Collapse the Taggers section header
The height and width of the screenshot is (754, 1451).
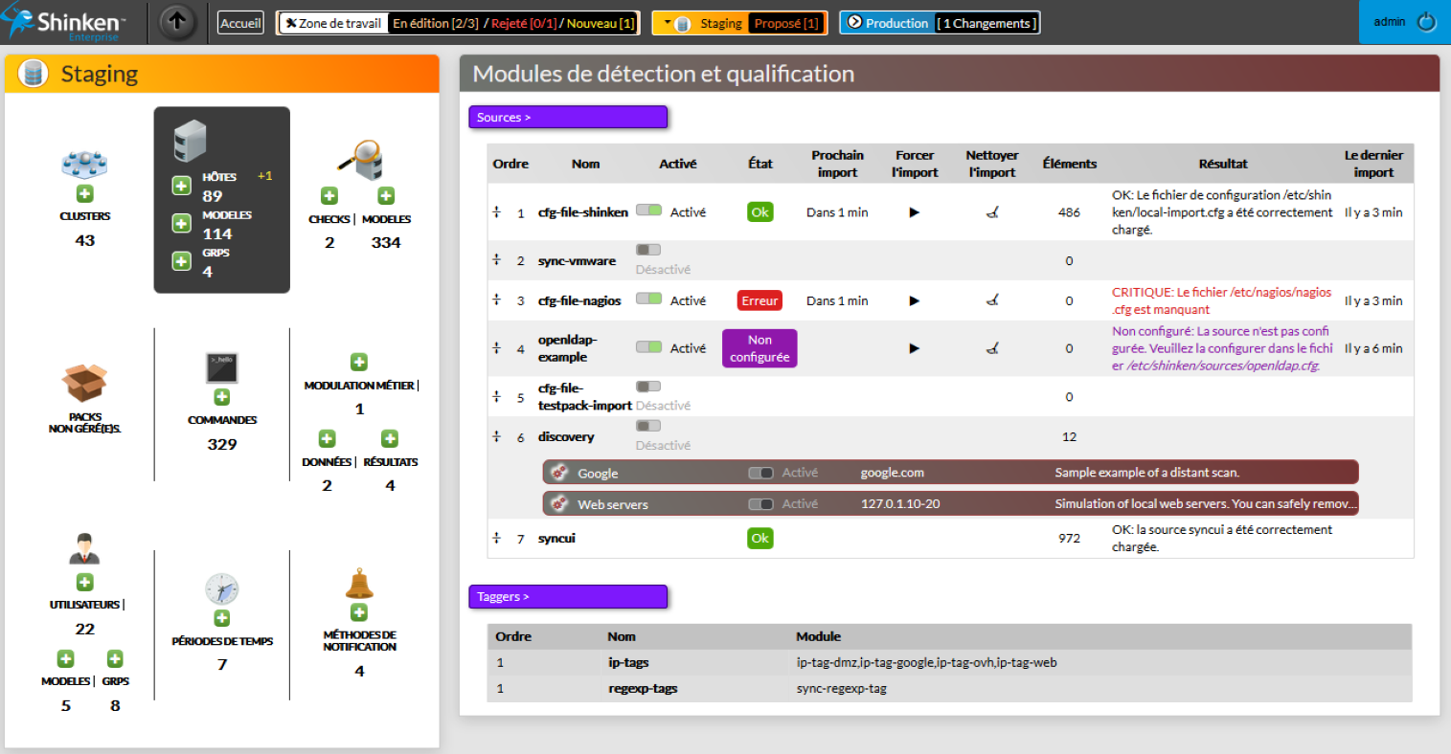pos(567,596)
